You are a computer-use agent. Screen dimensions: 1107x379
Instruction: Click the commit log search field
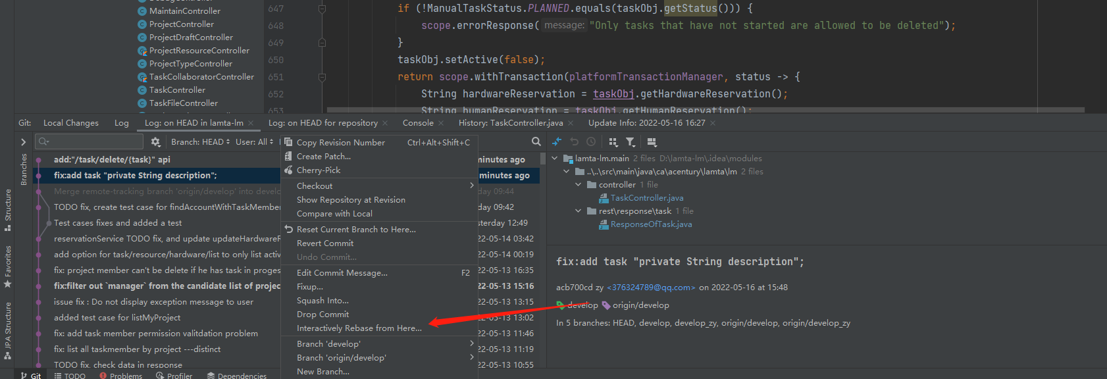(x=92, y=141)
